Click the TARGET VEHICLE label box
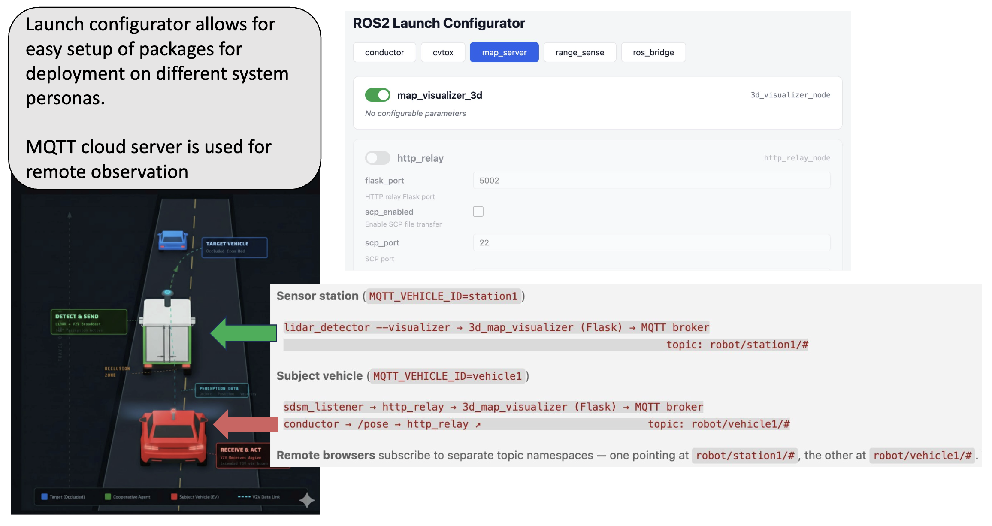 [x=234, y=247]
